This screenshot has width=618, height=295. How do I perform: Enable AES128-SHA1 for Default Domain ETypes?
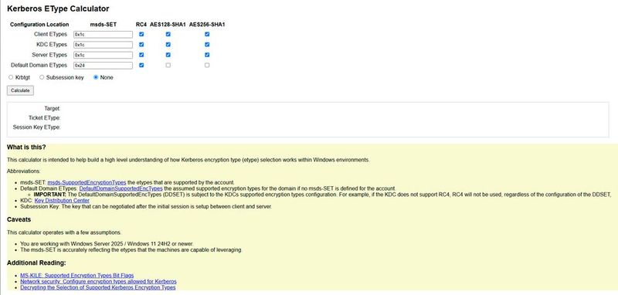click(168, 66)
